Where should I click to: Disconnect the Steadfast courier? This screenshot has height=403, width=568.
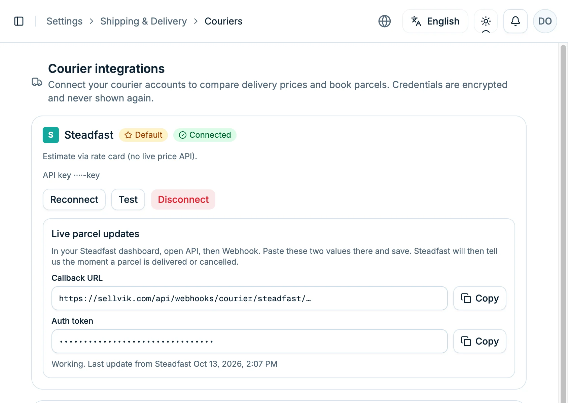point(183,199)
